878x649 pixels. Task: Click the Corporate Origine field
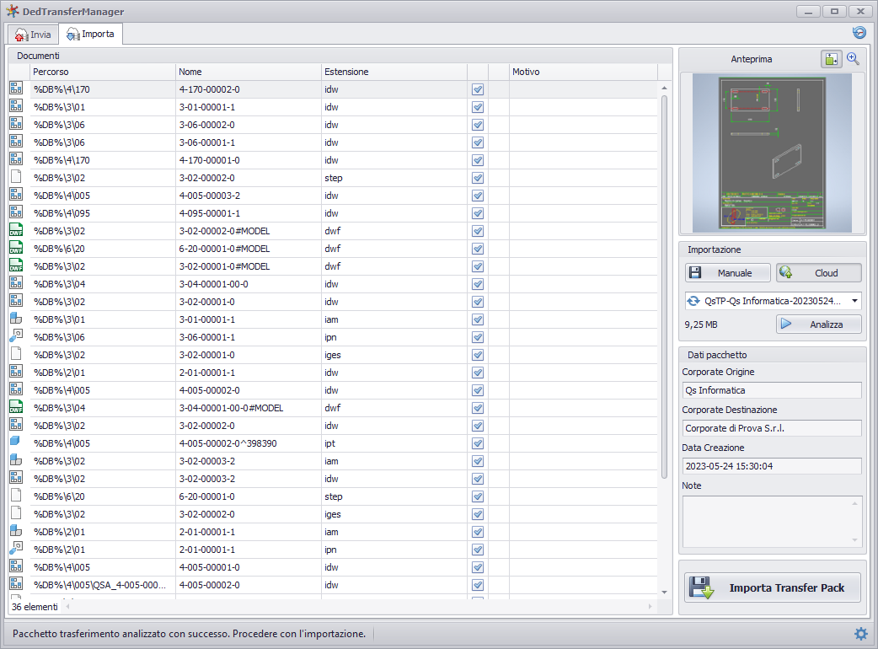pyautogui.click(x=772, y=390)
